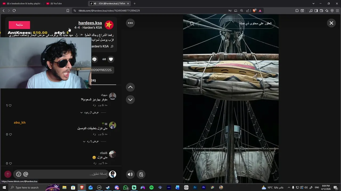Close the active TikTok browser tab

coord(128,3)
